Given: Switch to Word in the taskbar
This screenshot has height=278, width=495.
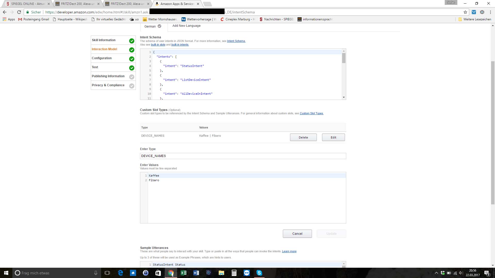Looking at the screenshot, I should tap(196, 273).
